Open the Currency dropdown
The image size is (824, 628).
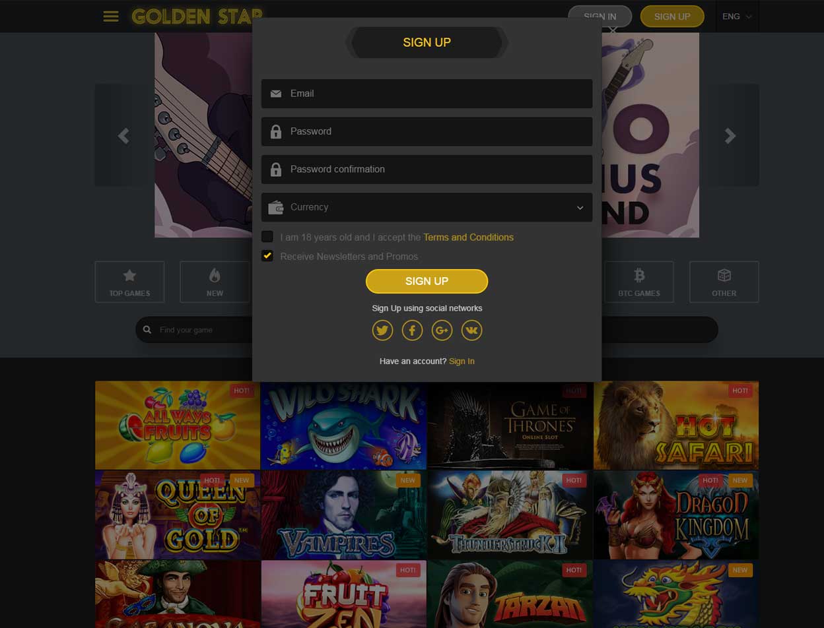pyautogui.click(x=427, y=207)
